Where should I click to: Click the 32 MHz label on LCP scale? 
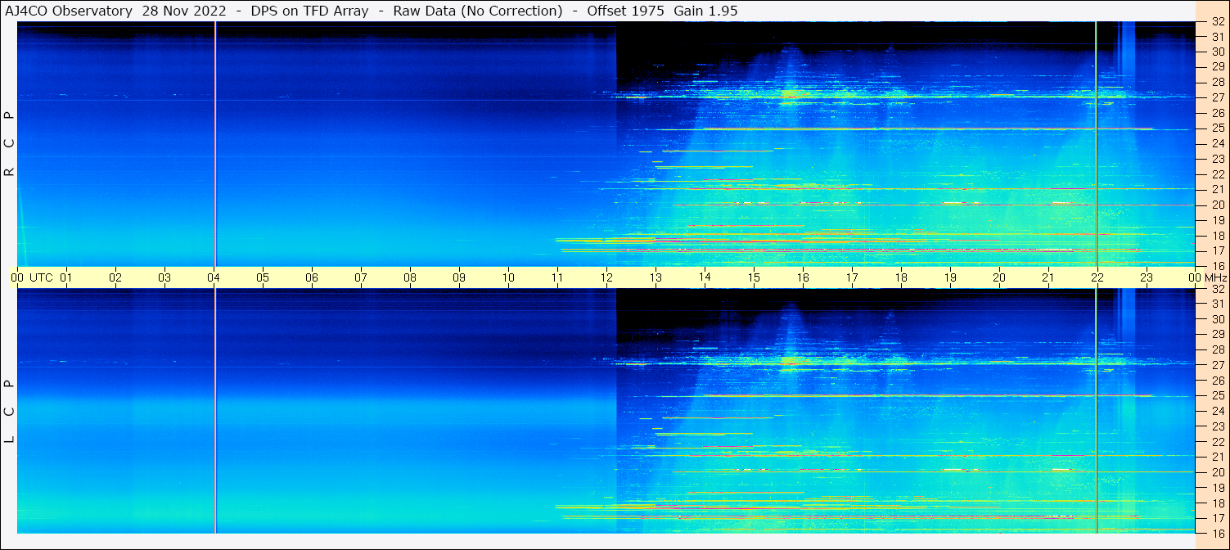(1218, 289)
